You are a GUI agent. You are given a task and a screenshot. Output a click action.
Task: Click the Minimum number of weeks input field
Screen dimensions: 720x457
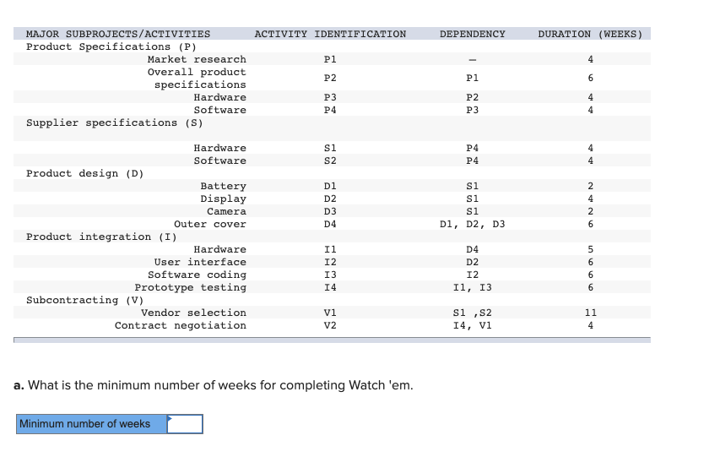pos(185,424)
